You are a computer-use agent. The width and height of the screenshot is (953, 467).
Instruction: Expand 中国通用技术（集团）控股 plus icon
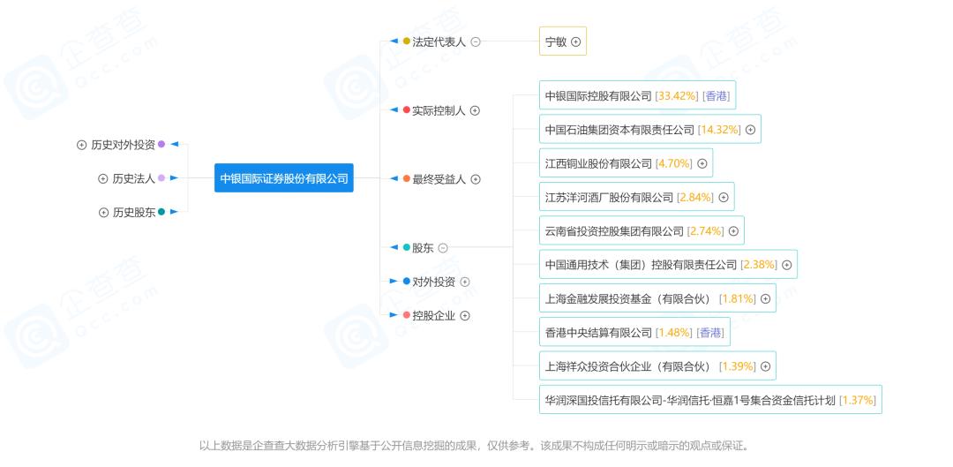click(x=786, y=265)
